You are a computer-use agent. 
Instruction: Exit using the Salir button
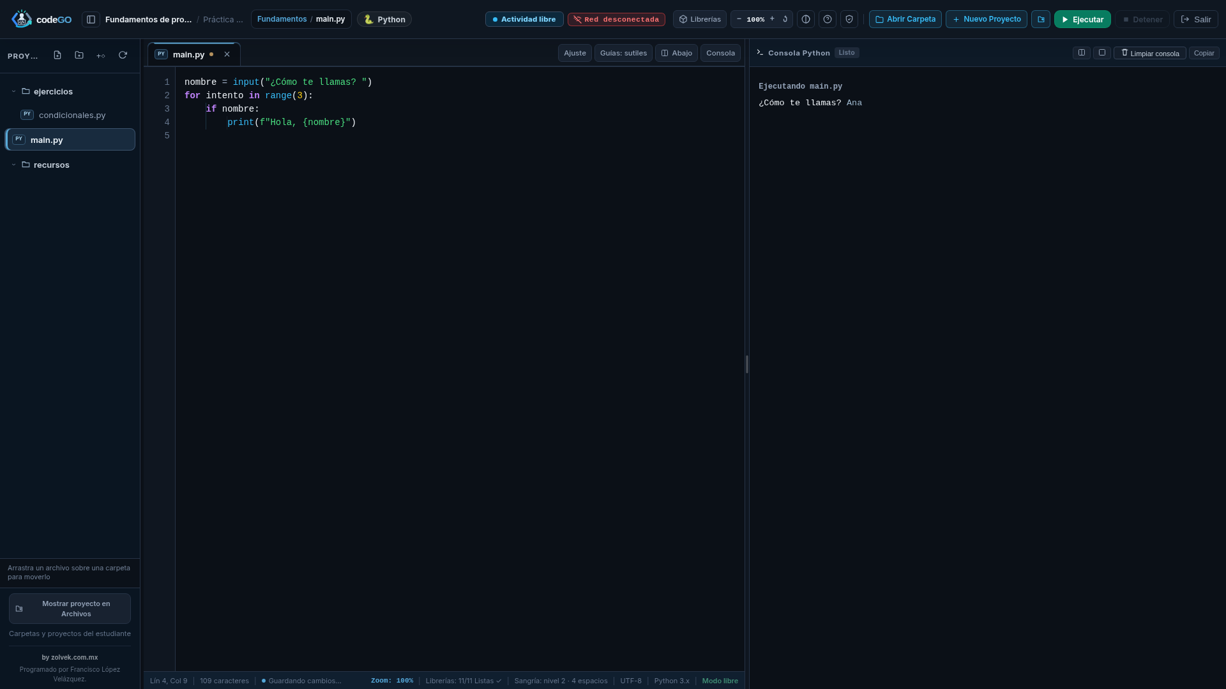1195,19
